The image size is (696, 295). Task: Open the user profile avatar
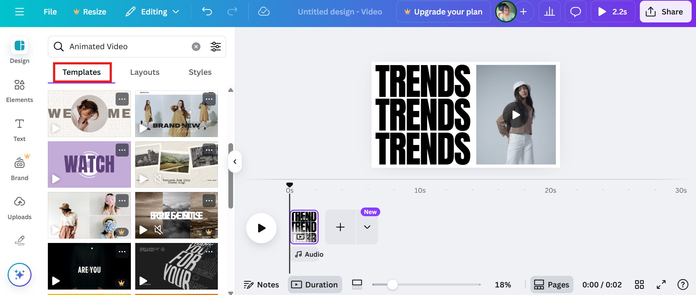tap(506, 12)
